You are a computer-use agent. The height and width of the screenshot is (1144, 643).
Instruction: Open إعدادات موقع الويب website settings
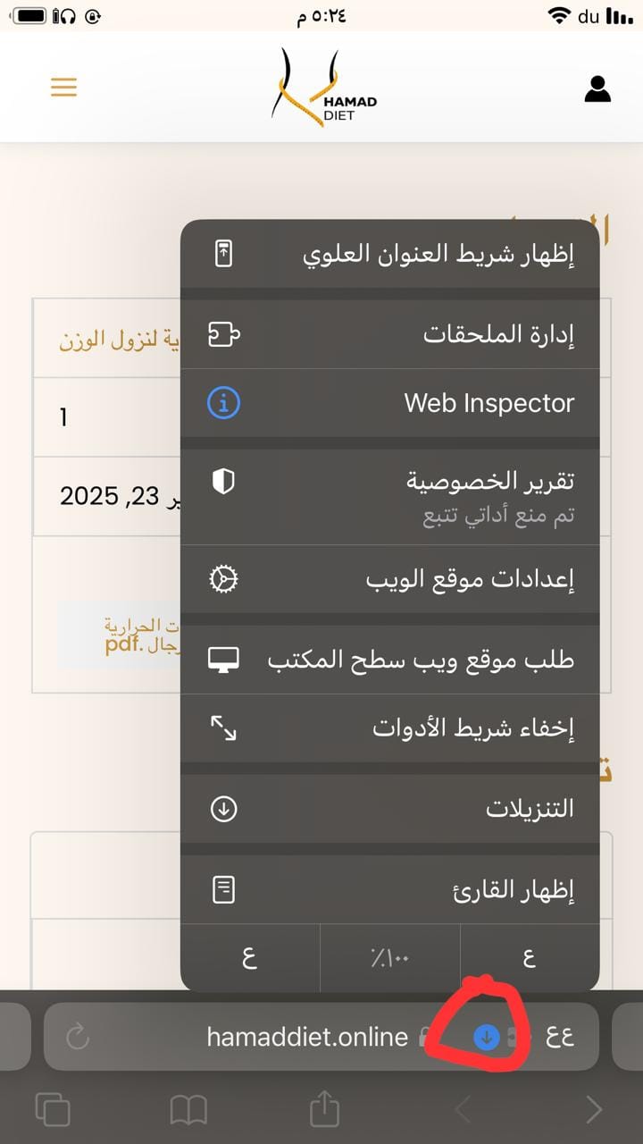click(390, 579)
